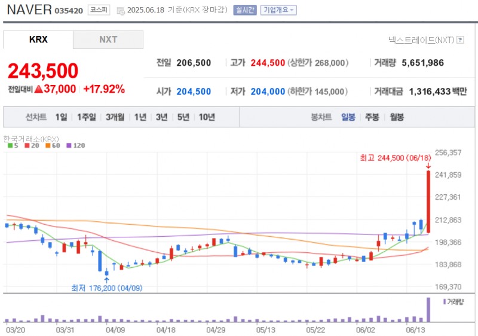Click the green 5-day moving average legend
Image resolution: width=478 pixels, height=336 pixels.
pos(13,145)
